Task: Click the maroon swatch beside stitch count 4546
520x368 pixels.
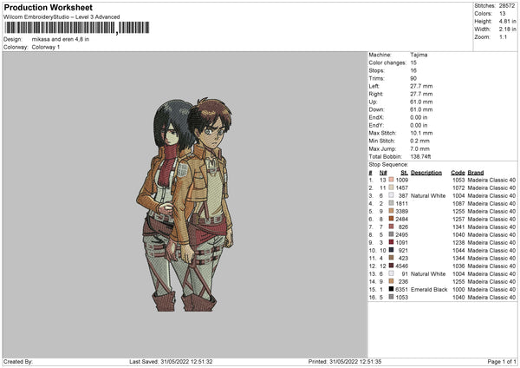Action: (x=392, y=266)
